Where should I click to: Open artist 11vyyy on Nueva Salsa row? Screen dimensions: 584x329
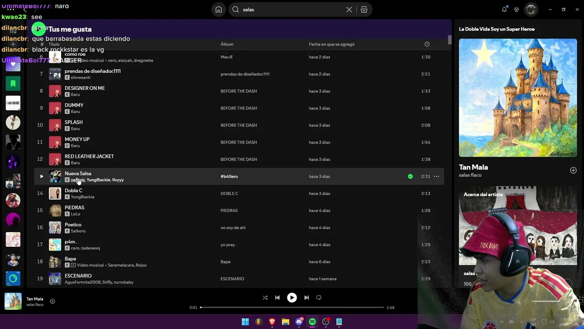118,180
